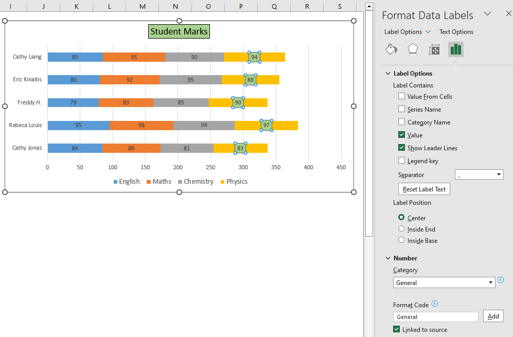Viewport: 513px width, 337px height.
Task: Open the Fill & Line paint bucket tab
Action: [391, 49]
